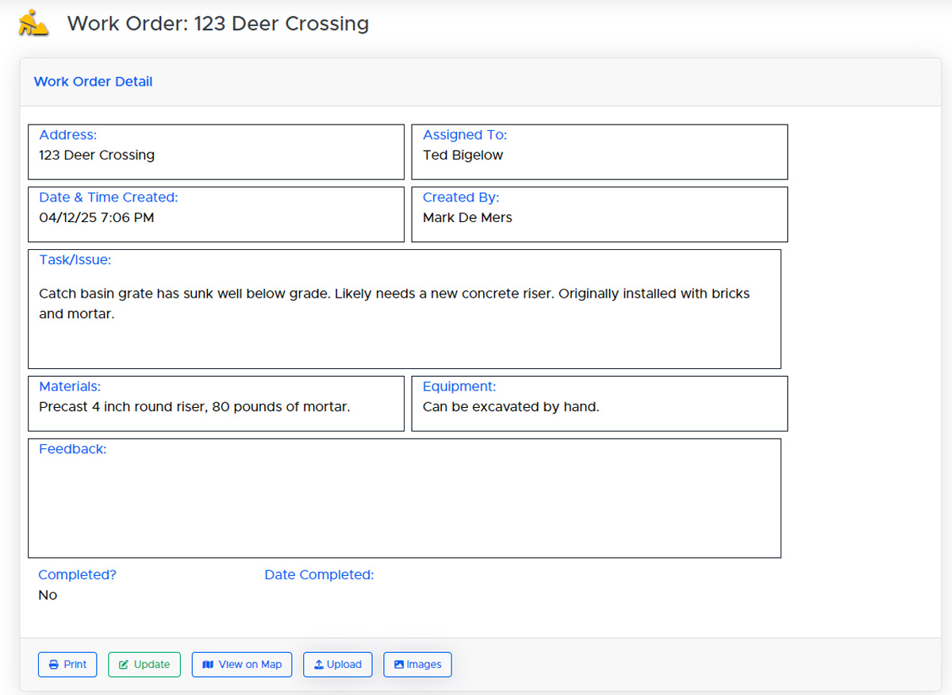Click the created date 04/12/25 7:06 PM

[x=97, y=217]
